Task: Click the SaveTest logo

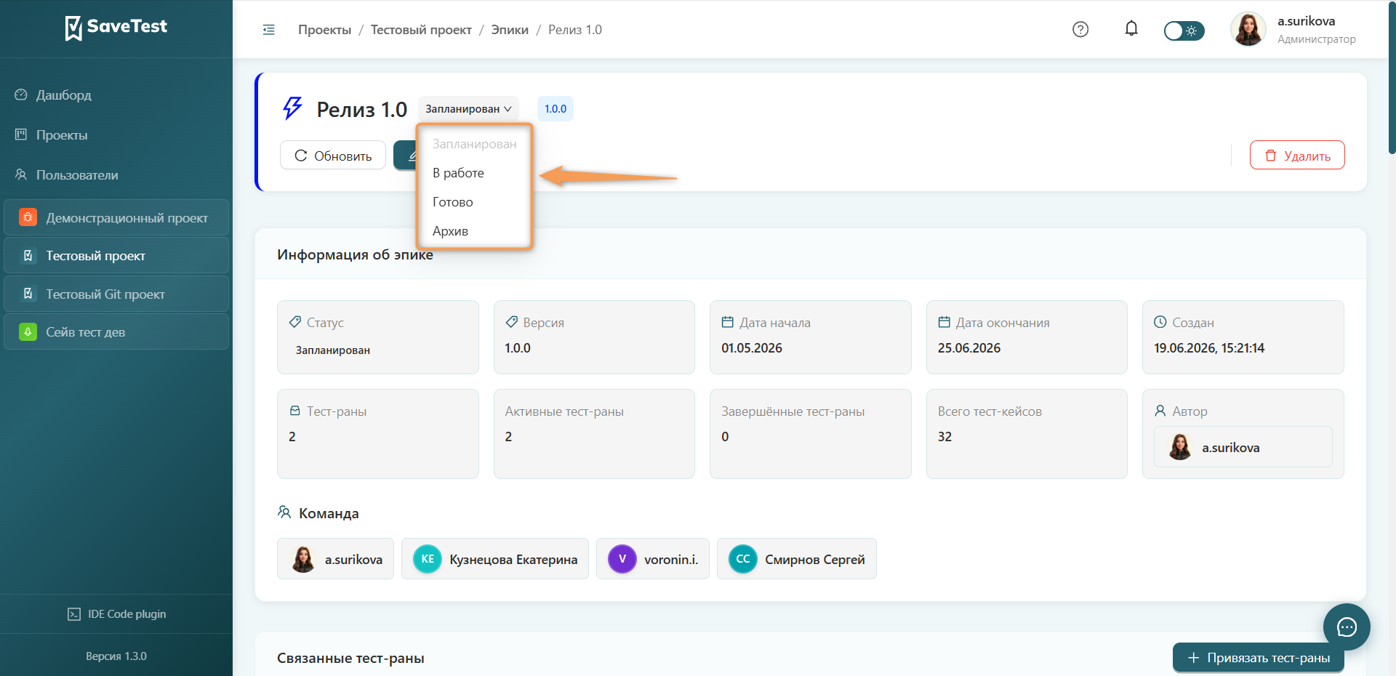Action: tap(116, 28)
